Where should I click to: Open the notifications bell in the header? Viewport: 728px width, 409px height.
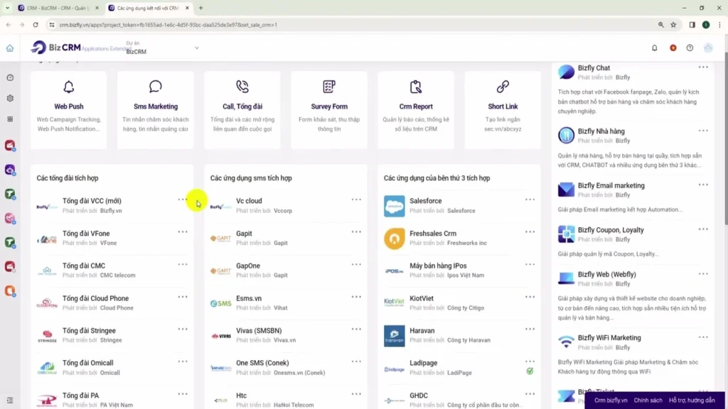655,48
